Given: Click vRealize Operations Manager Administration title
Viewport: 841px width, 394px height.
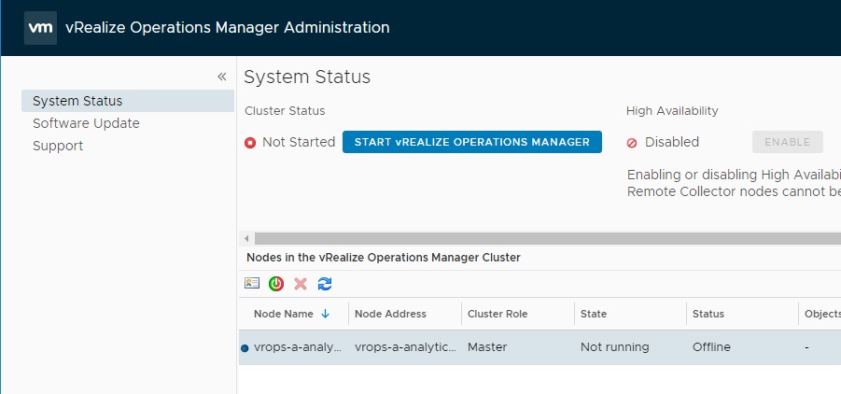Looking at the screenshot, I should pyautogui.click(x=228, y=27).
